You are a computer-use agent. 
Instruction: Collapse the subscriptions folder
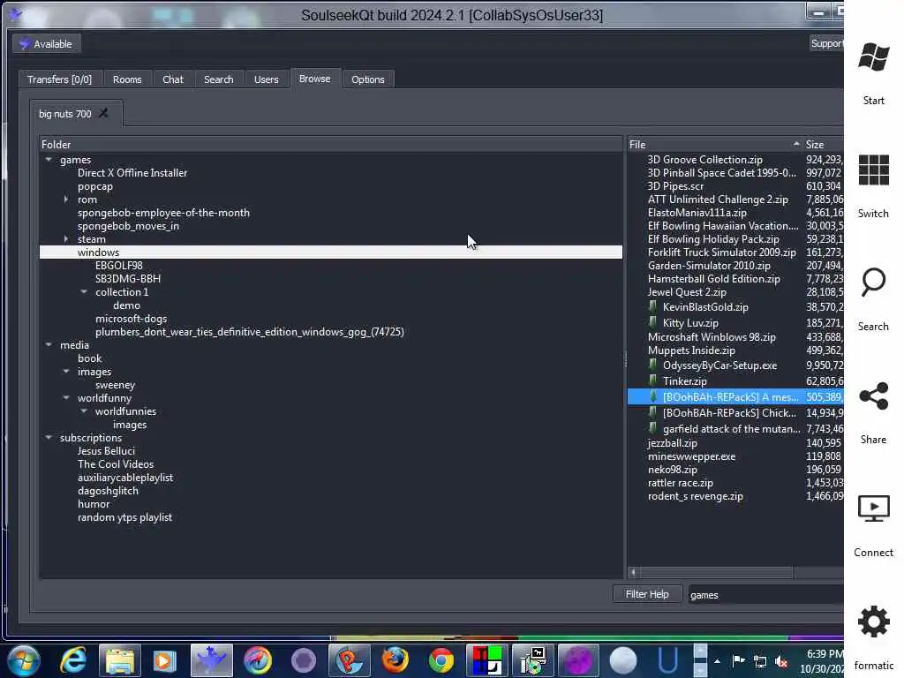(x=49, y=438)
